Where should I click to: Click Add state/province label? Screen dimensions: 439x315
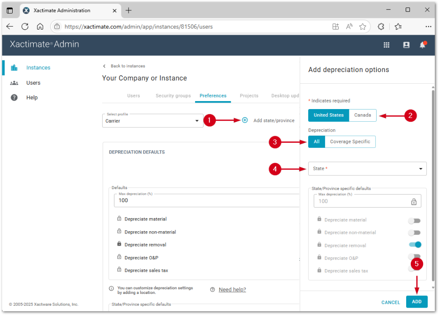coord(274,120)
